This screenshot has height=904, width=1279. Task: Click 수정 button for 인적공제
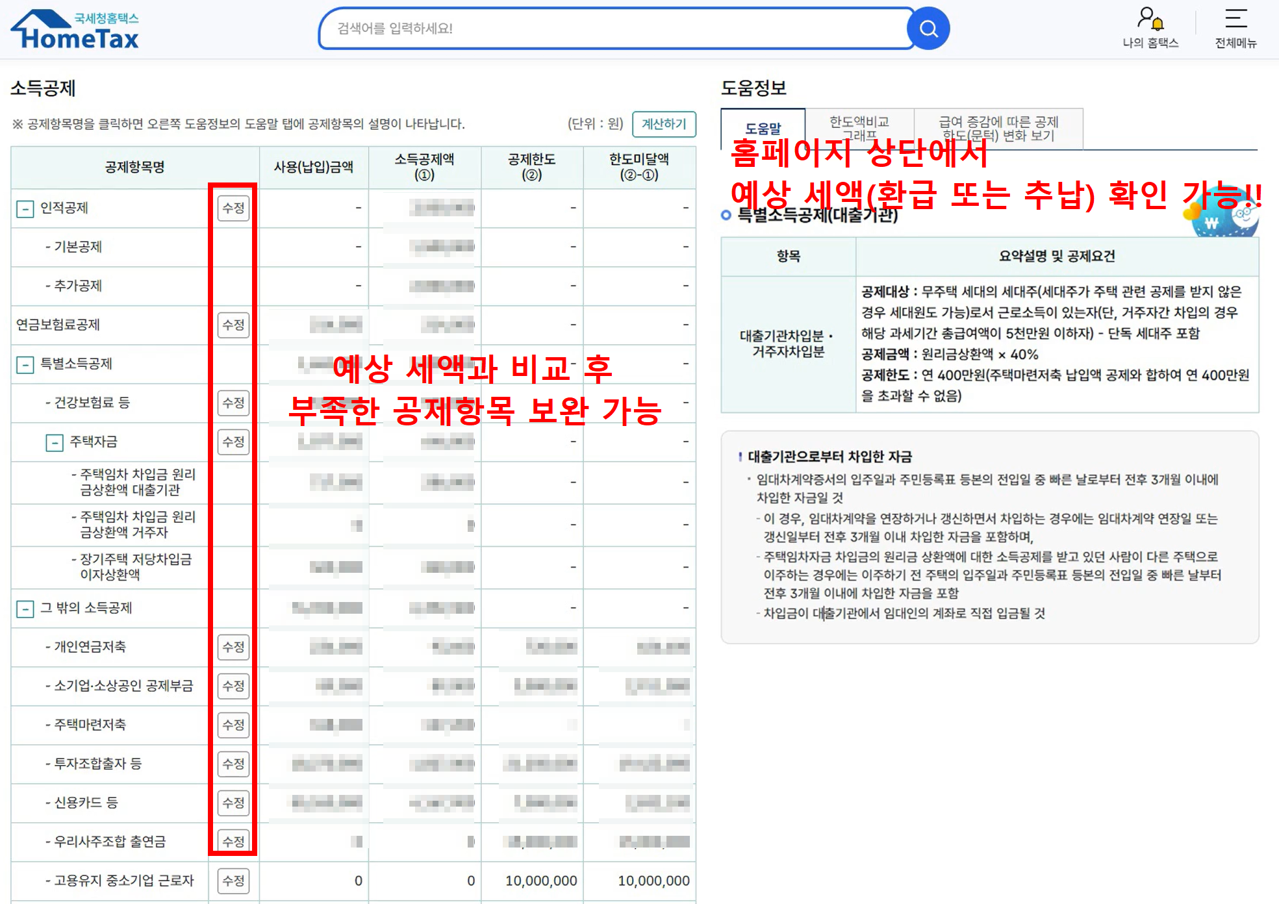click(x=233, y=208)
